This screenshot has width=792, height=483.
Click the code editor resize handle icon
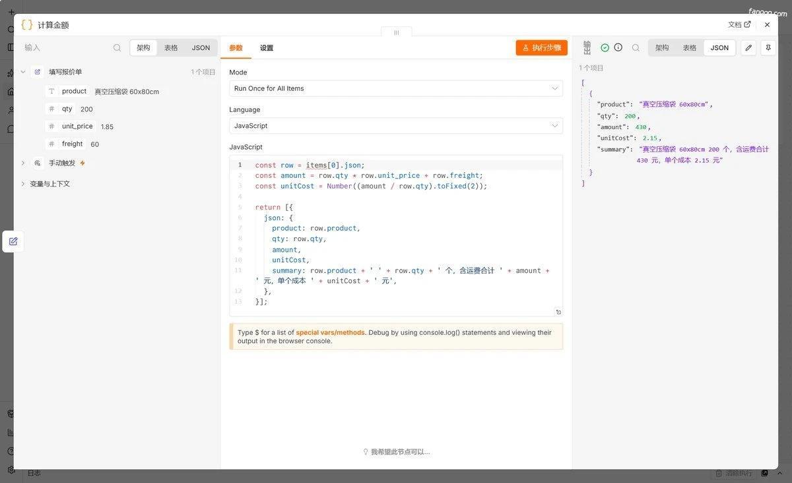pyautogui.click(x=558, y=312)
